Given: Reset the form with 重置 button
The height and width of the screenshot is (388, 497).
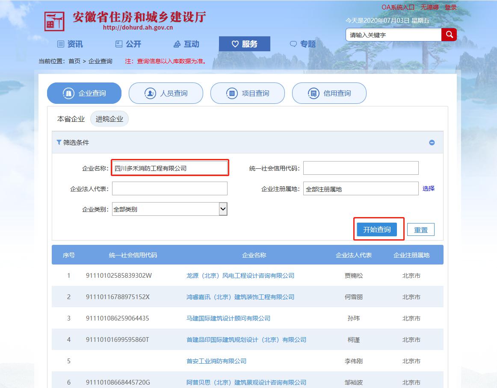Looking at the screenshot, I should (x=420, y=230).
